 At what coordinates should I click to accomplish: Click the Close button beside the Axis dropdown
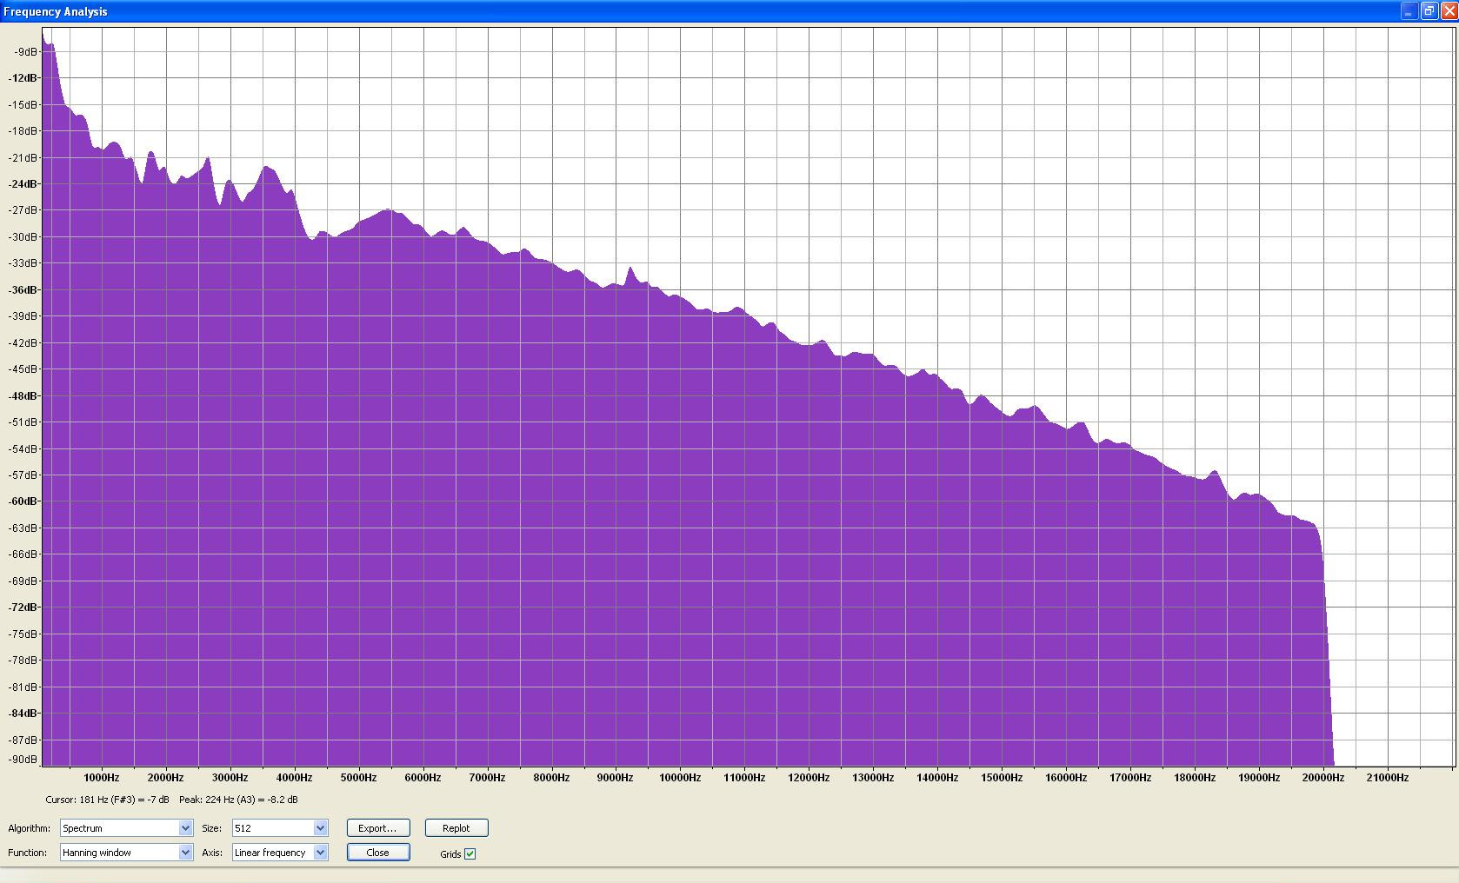[x=377, y=853]
